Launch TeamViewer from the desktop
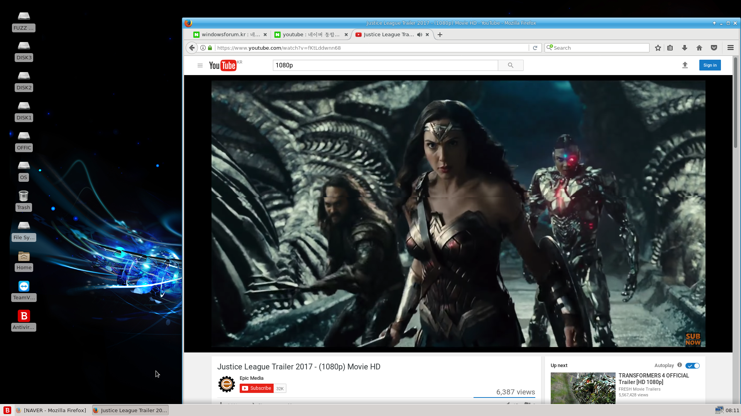The width and height of the screenshot is (741, 416). 24,291
